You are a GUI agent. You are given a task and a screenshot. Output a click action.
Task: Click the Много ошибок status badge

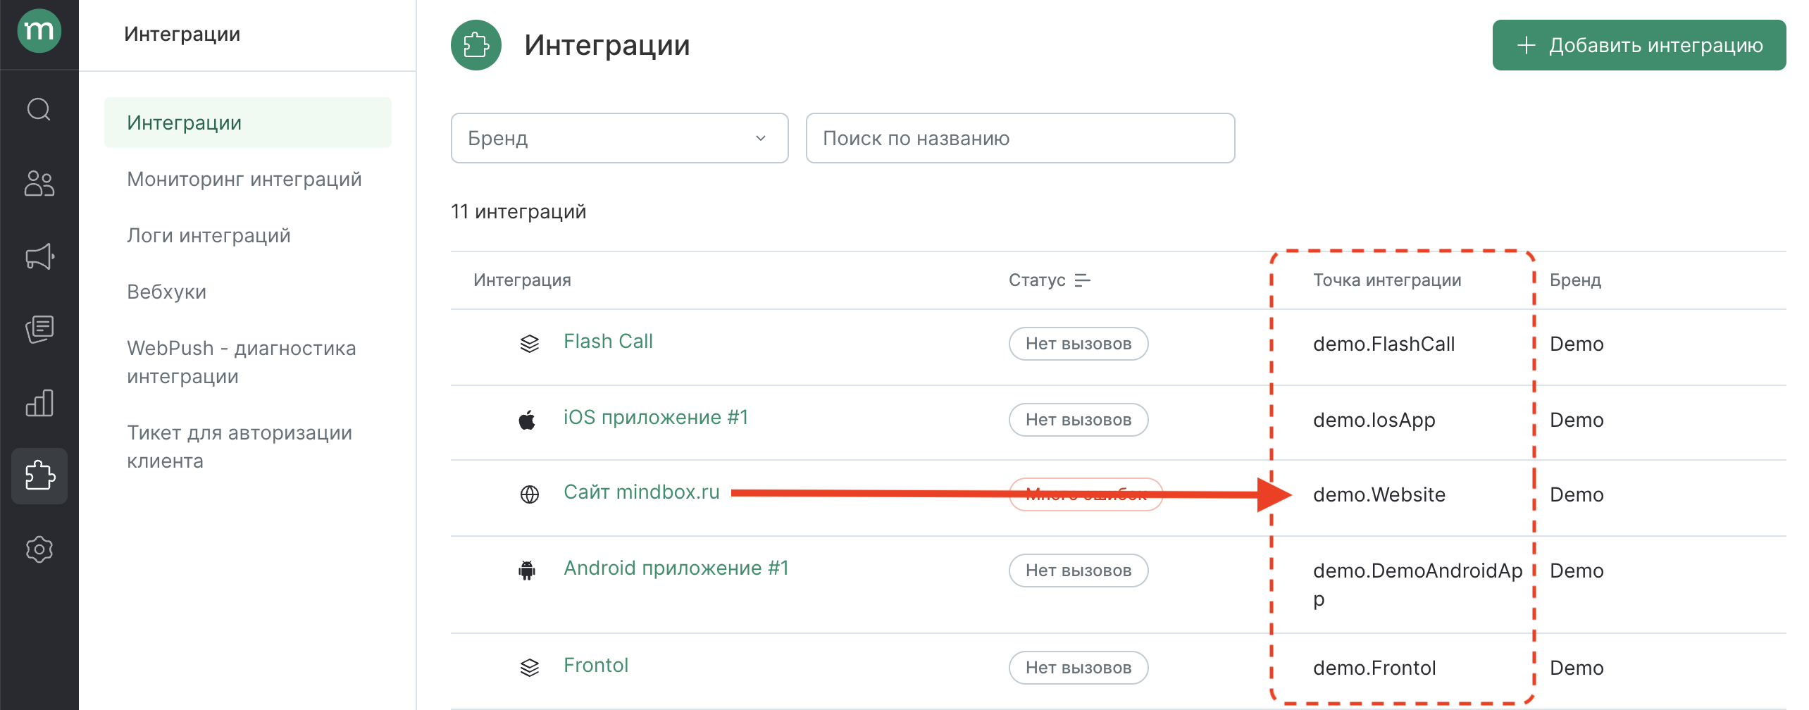tap(1085, 493)
